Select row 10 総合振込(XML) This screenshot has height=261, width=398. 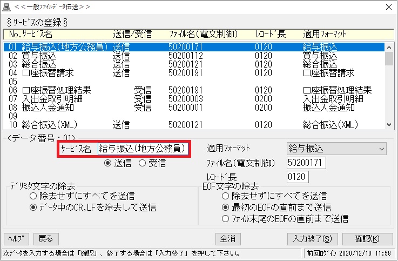click(x=194, y=125)
